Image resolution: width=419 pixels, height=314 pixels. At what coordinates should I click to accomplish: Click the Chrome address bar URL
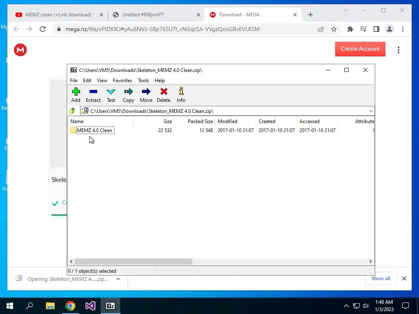point(162,29)
